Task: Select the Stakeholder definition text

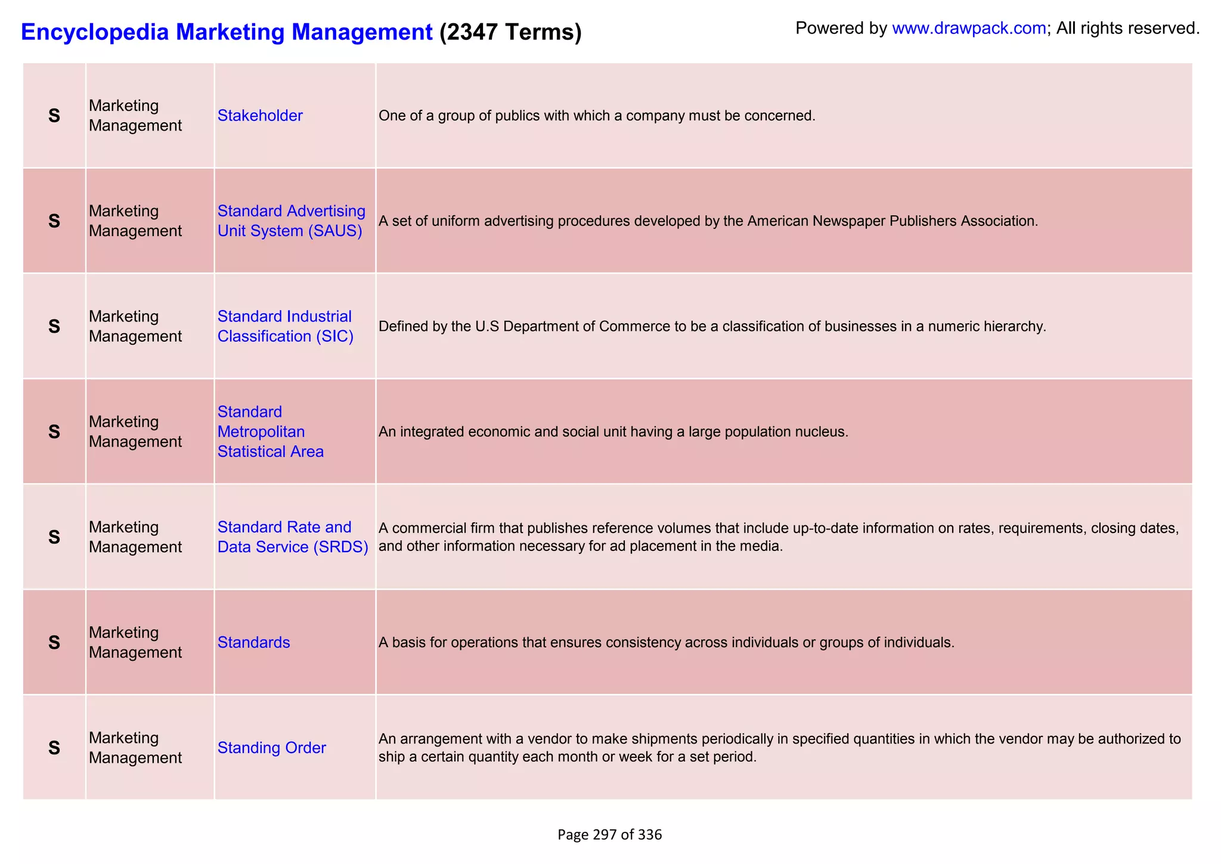Action: [x=597, y=116]
